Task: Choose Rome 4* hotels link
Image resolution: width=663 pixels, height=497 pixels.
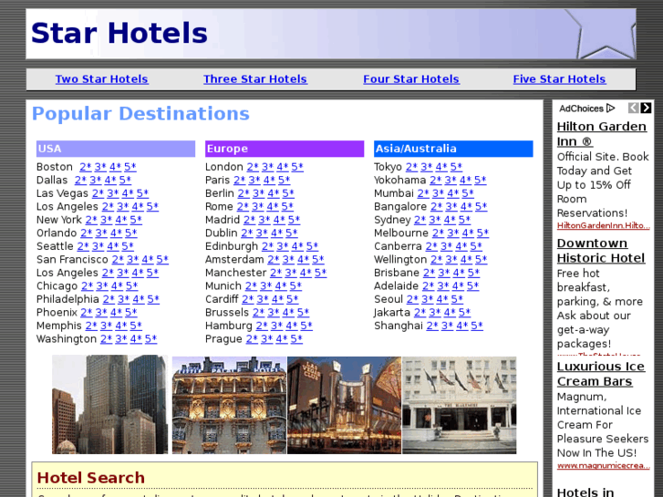Action: click(273, 206)
